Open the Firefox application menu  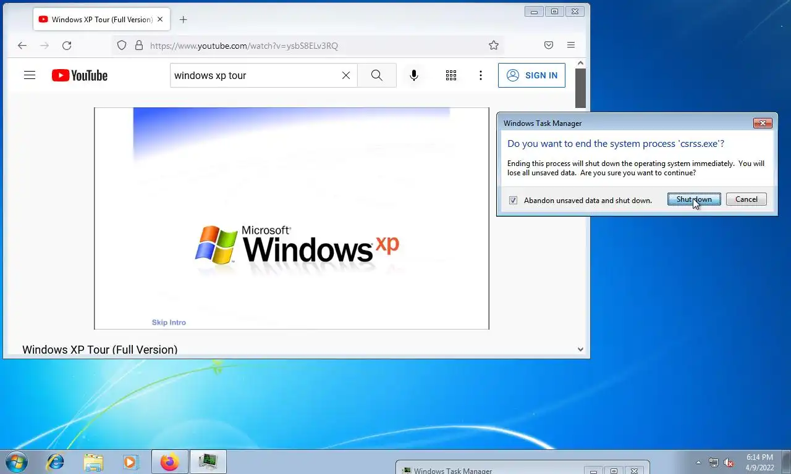[x=571, y=45]
